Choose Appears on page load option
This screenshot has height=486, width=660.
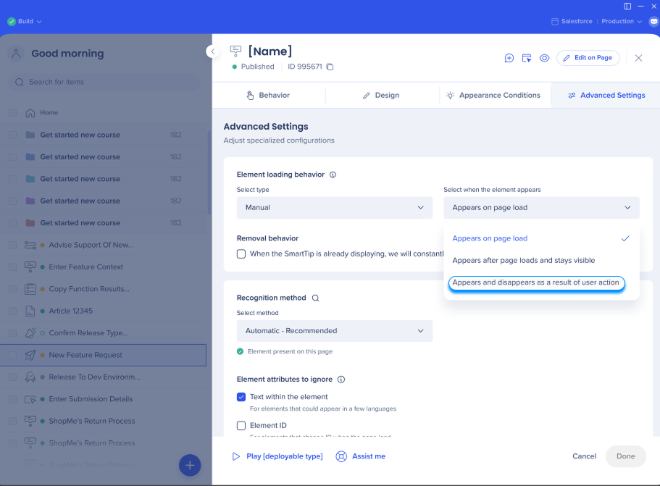click(541, 238)
